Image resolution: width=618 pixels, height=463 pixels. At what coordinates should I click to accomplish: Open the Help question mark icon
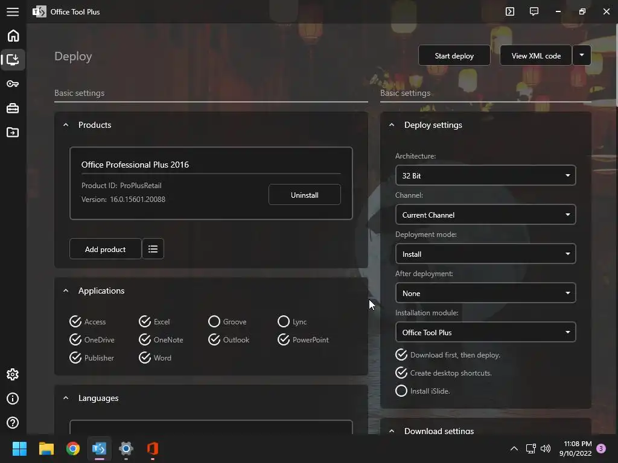[13, 423]
